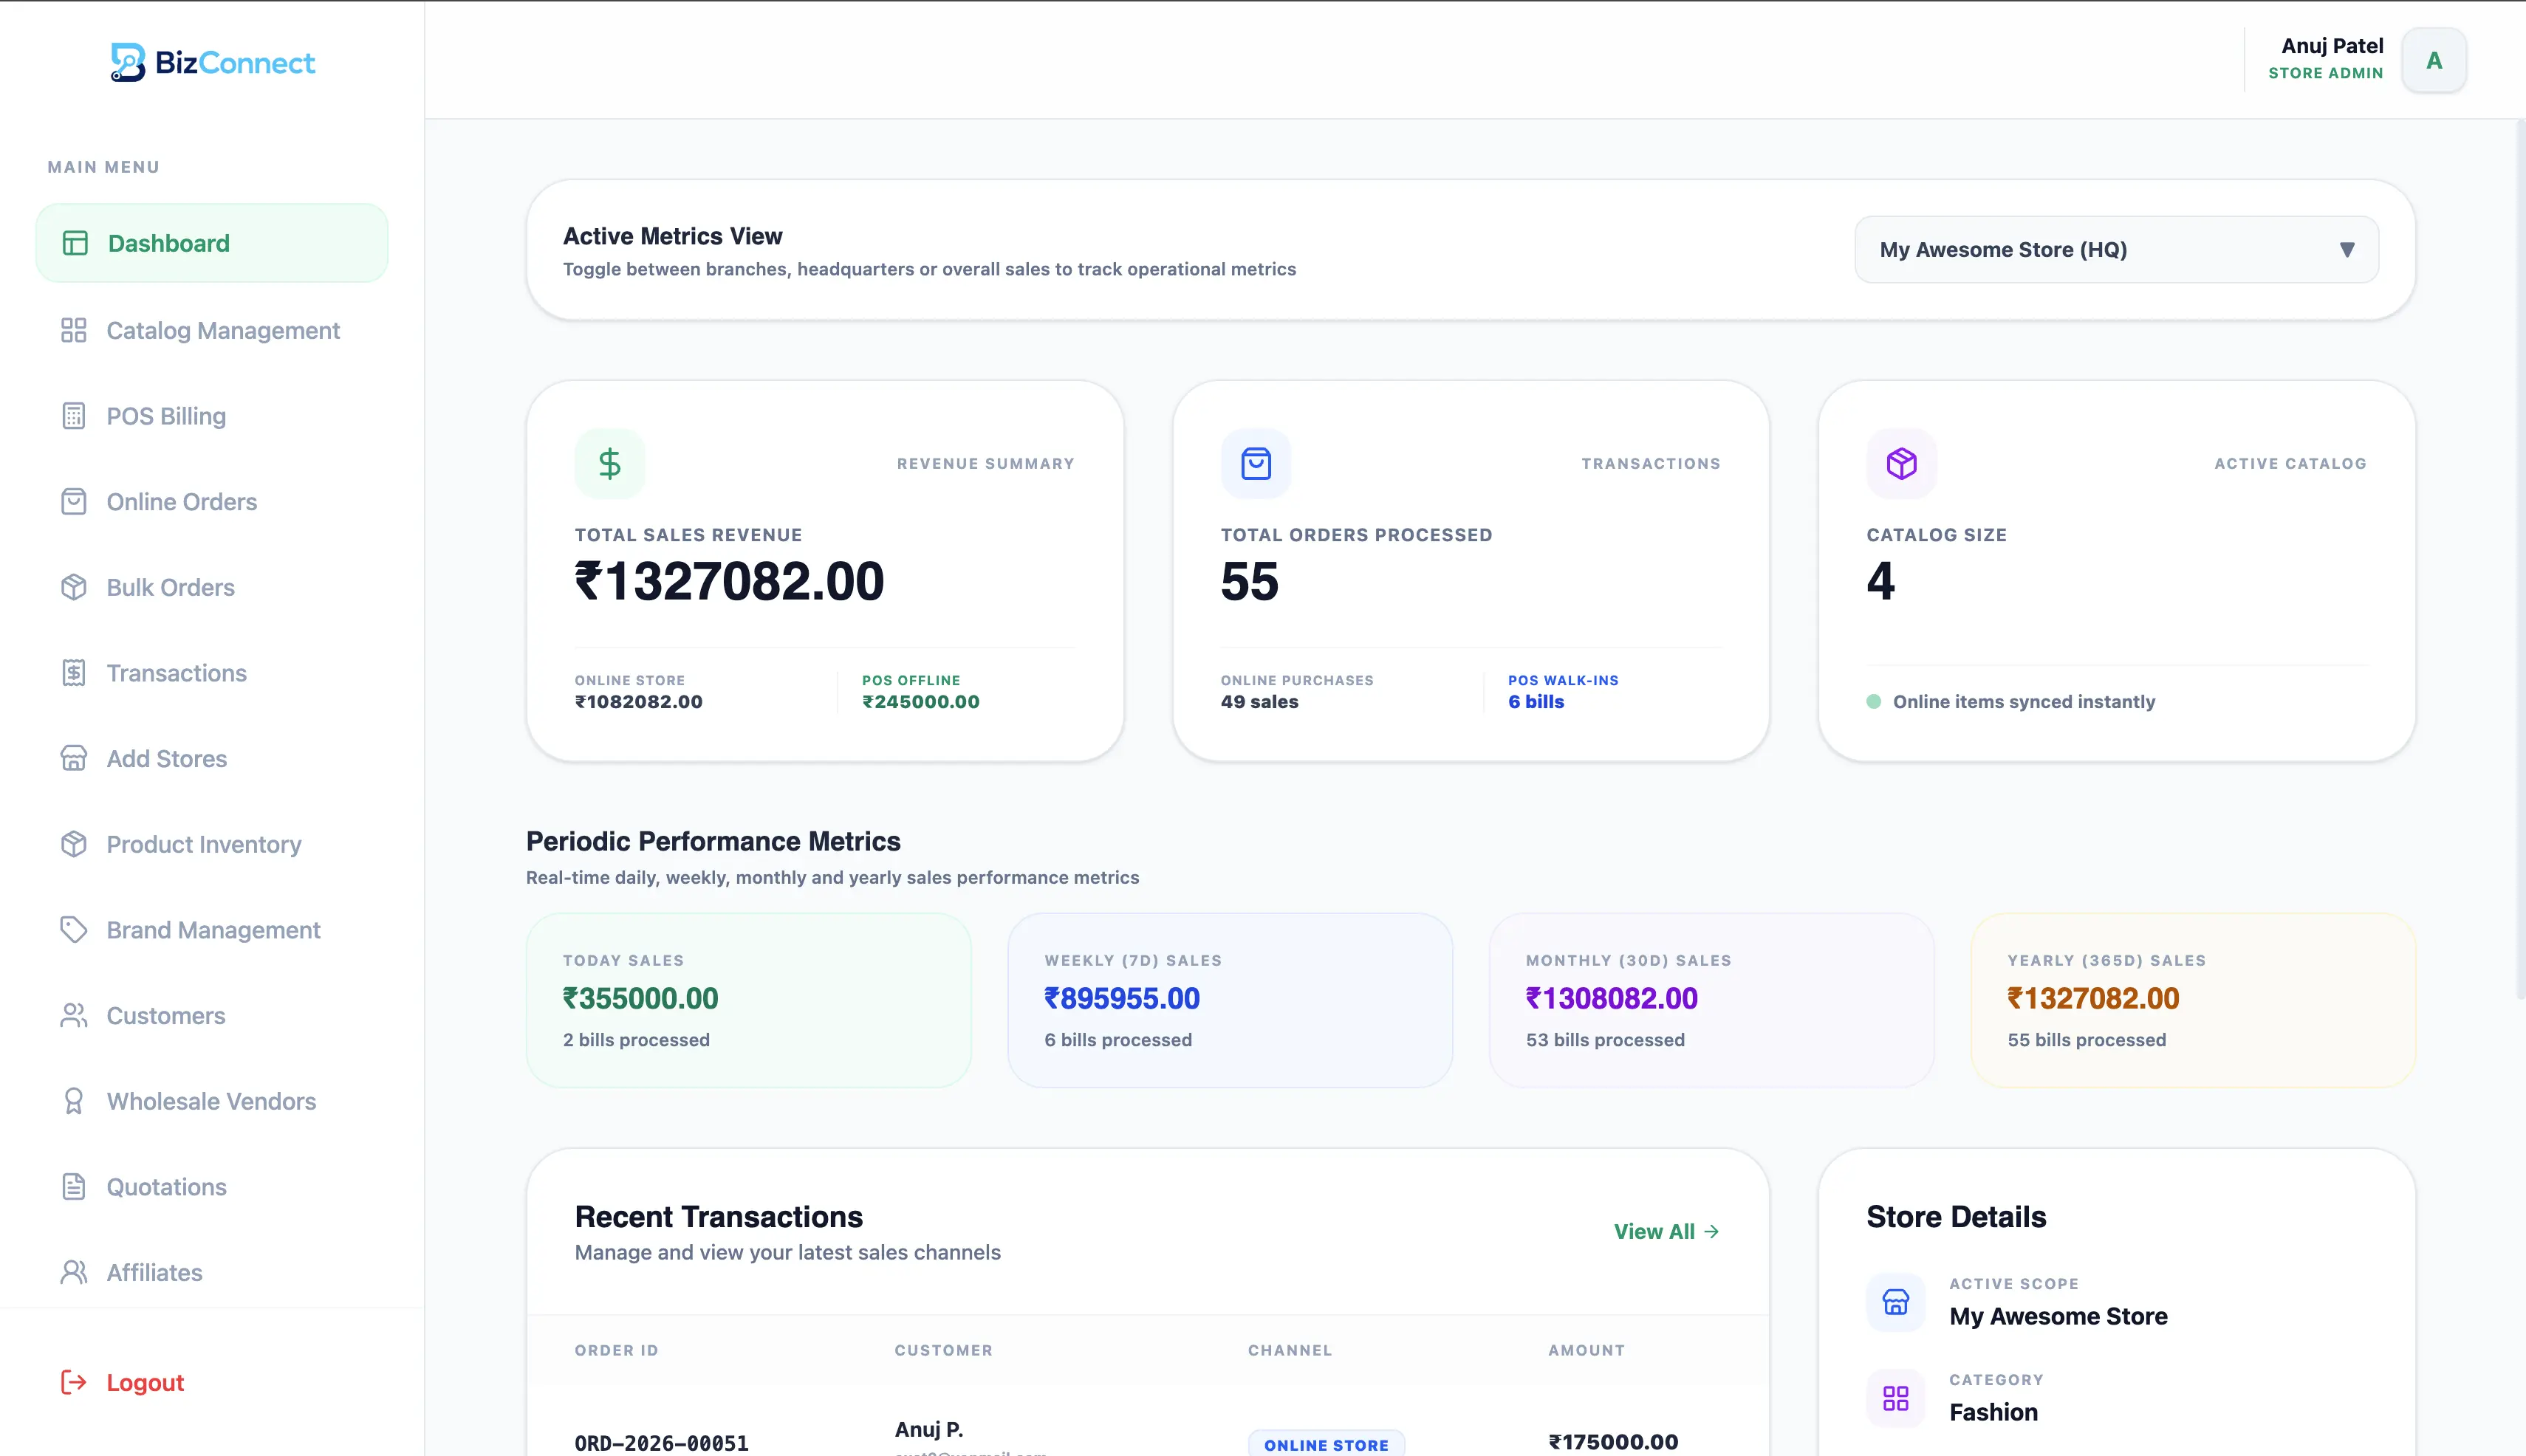Image resolution: width=2526 pixels, height=1456 pixels.
Task: Open the My Awesome Store (HQ) dropdown
Action: pyautogui.click(x=2117, y=250)
